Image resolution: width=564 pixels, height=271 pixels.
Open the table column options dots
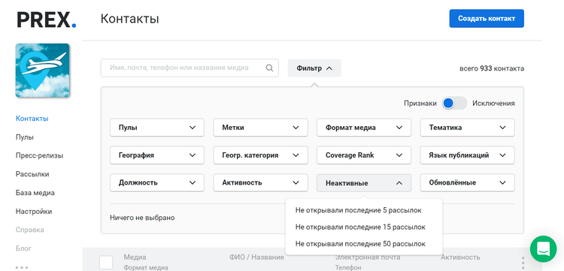(x=523, y=263)
